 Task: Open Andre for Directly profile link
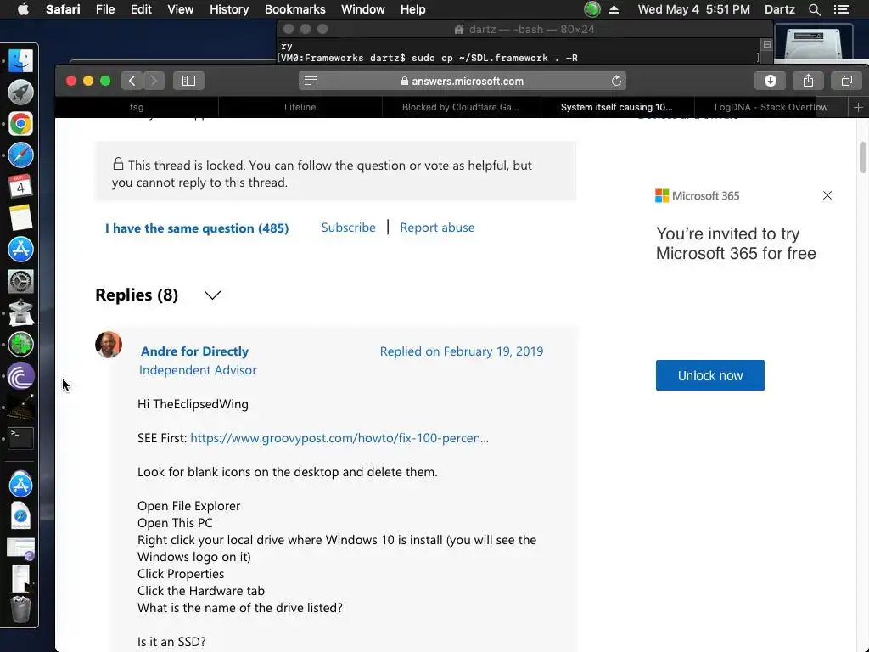194,351
